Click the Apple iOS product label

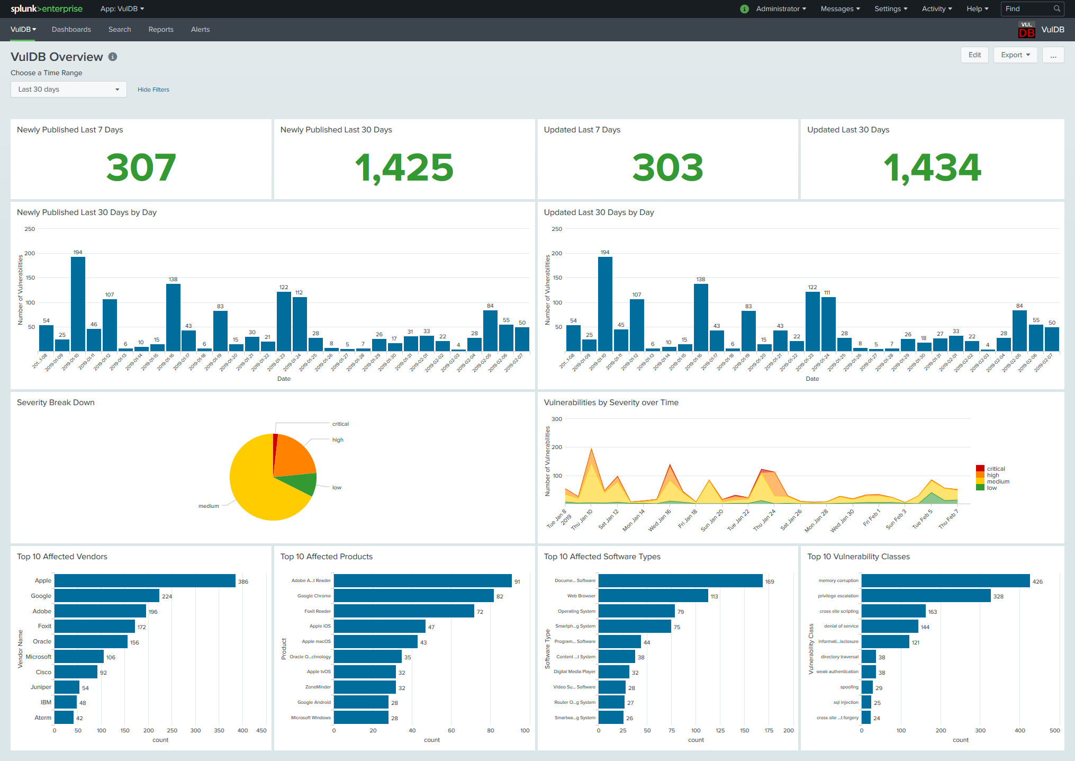point(320,626)
